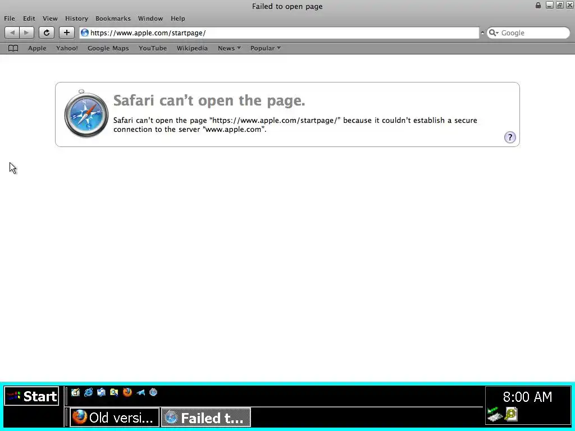
Task: Open the Edit menu
Action: [29, 19]
